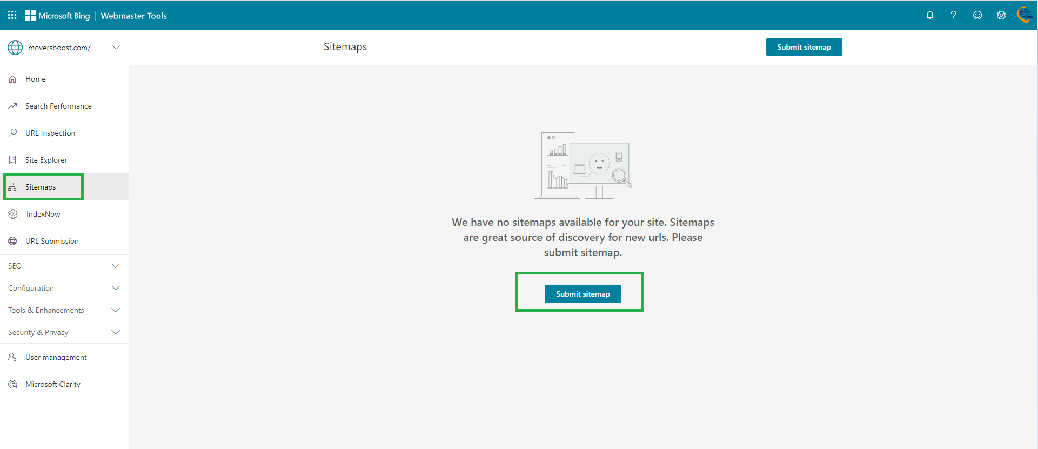Click the help question mark icon
The height and width of the screenshot is (449, 1038).
click(953, 15)
